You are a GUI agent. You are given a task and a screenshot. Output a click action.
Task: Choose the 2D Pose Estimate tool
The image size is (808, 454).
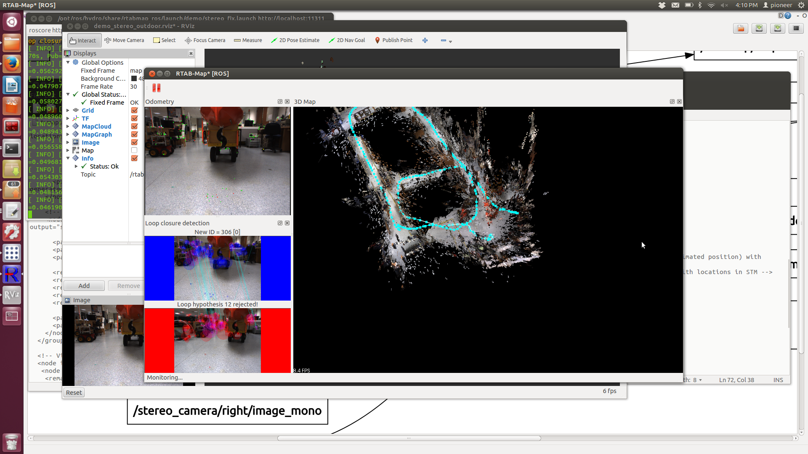click(x=295, y=40)
